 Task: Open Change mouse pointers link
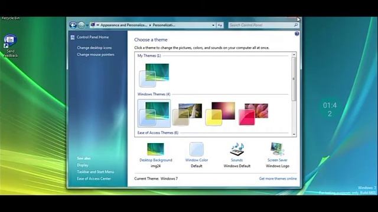pos(96,55)
